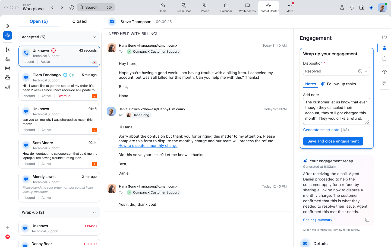This screenshot has width=391, height=247.
Task: Open the Calendar view
Action: [x=226, y=7]
